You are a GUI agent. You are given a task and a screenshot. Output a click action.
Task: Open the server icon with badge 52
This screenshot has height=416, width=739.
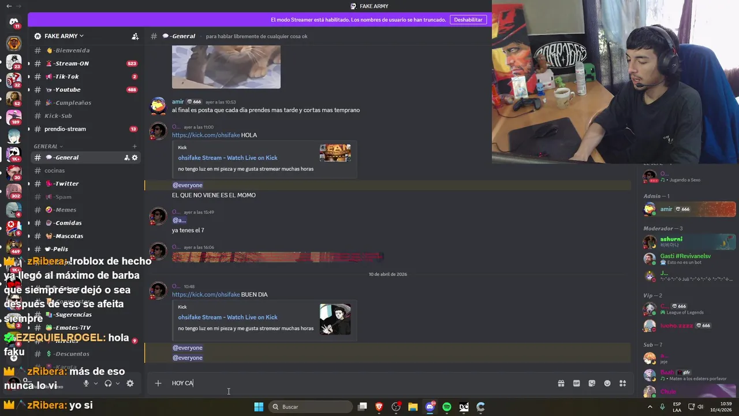[x=14, y=99]
